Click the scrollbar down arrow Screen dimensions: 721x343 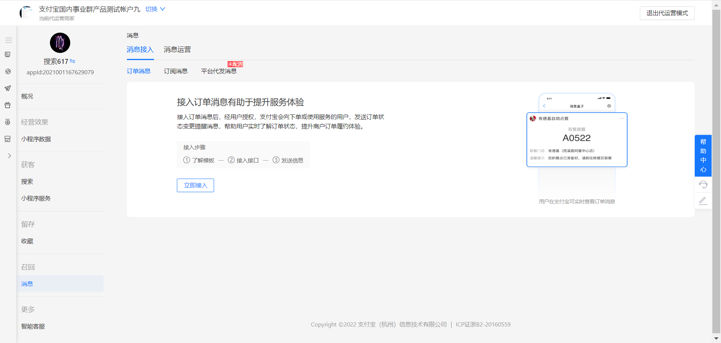(x=716, y=338)
